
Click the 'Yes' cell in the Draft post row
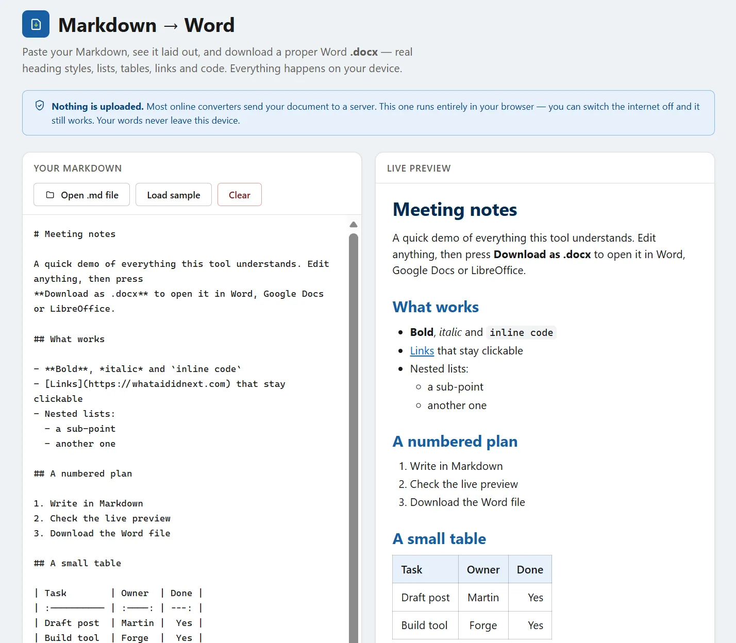click(530, 597)
